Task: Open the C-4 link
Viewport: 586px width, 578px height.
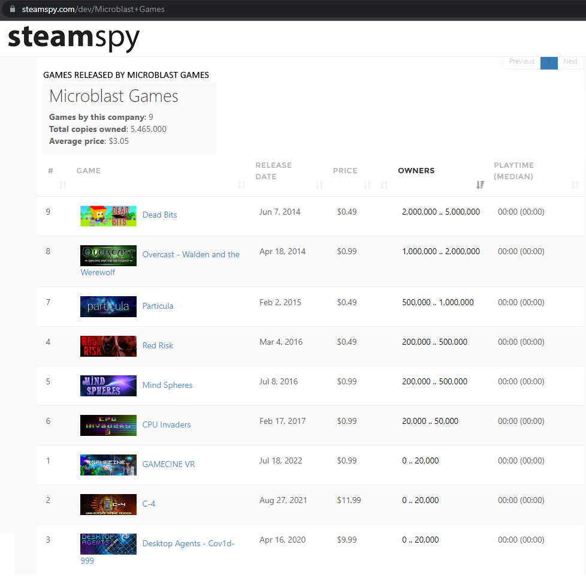Action: (x=149, y=504)
